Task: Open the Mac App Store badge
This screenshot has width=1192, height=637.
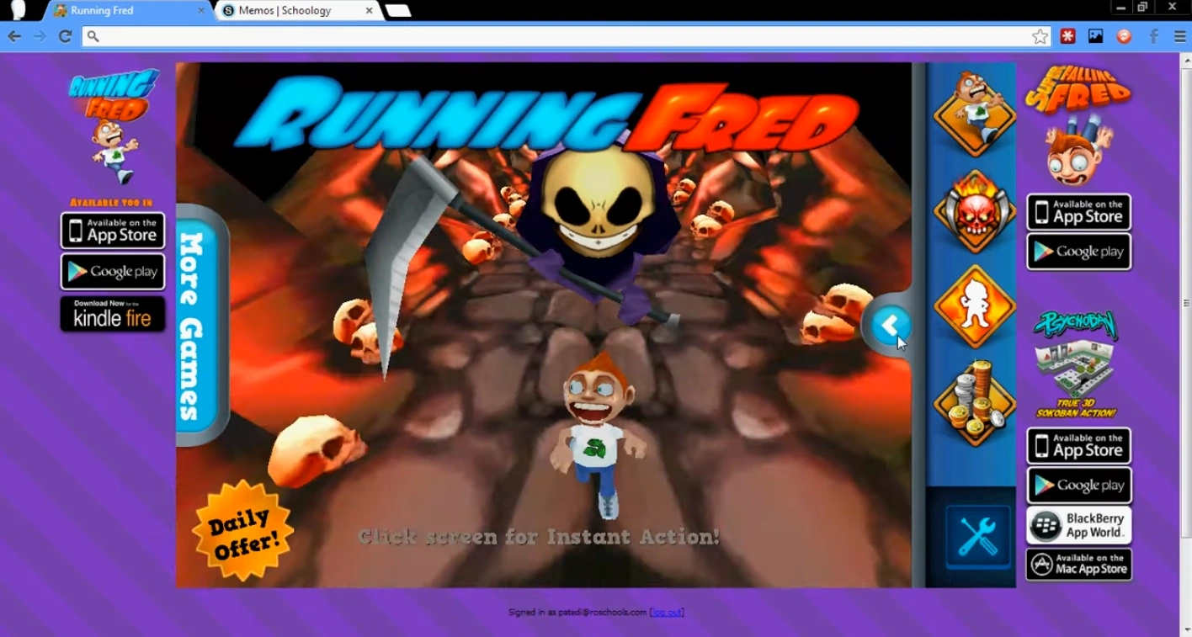Action: (1078, 565)
